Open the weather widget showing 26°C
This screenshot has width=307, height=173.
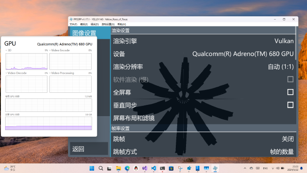coord(10,168)
